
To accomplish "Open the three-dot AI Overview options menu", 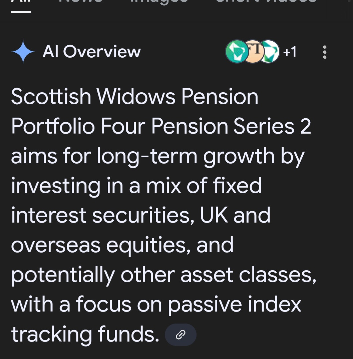I will (325, 52).
